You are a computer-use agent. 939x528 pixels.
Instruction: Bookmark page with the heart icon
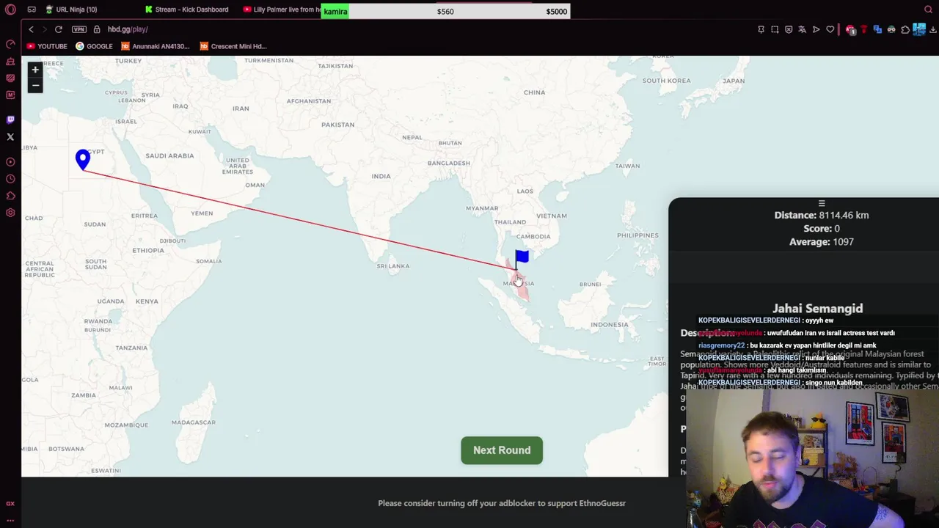click(x=830, y=29)
